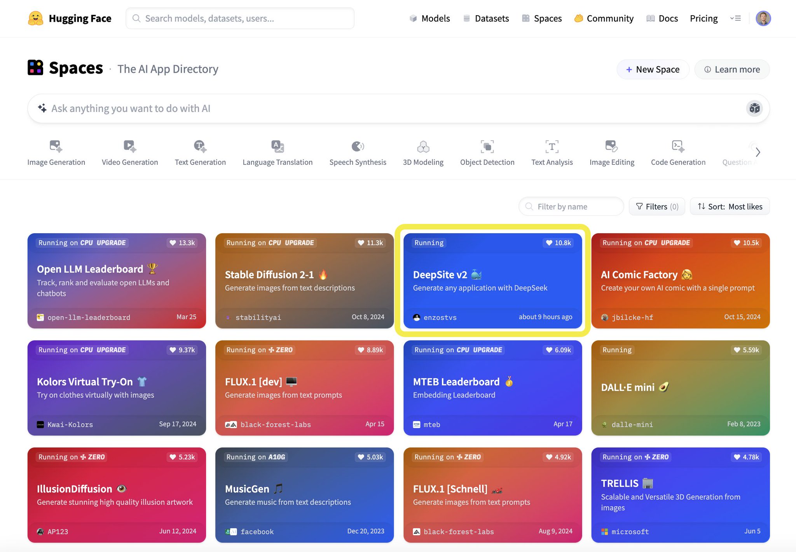Open the TRELLIS space card
The width and height of the screenshot is (796, 552).
pos(681,495)
